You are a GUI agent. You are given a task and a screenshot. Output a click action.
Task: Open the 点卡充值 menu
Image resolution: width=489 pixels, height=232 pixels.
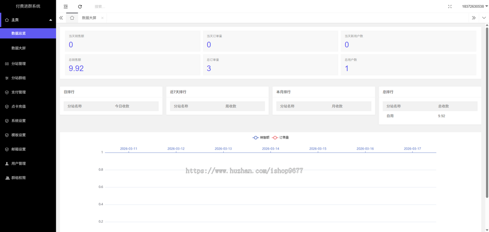(28, 106)
